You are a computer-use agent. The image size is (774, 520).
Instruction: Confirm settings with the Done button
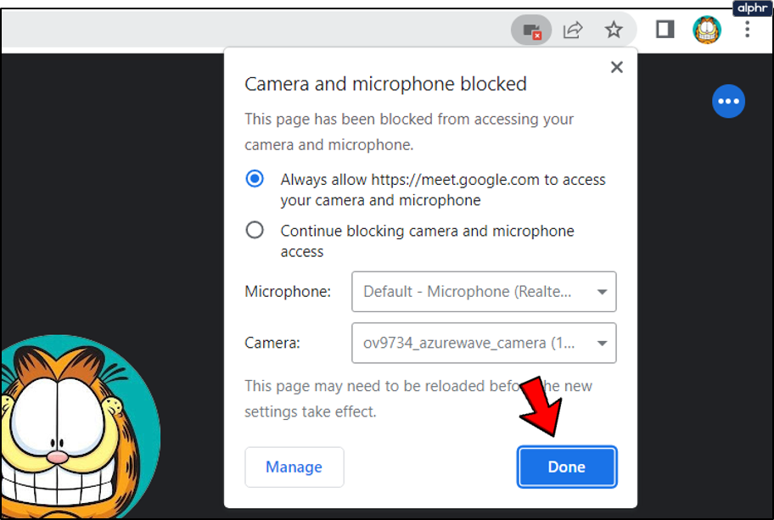click(567, 467)
